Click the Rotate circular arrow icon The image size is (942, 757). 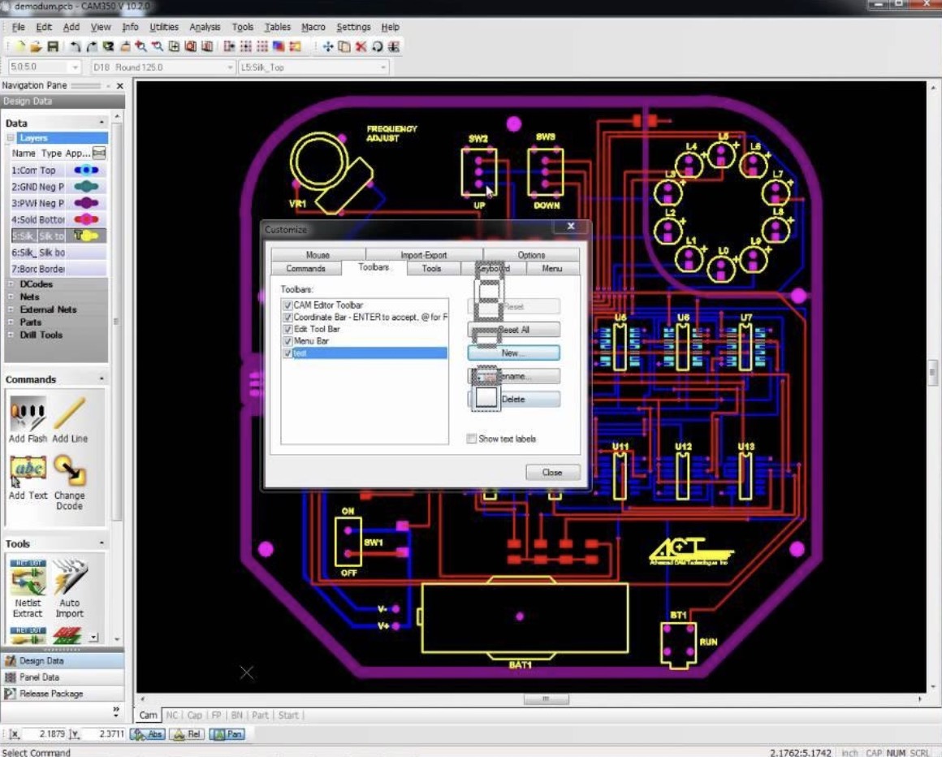tap(378, 46)
